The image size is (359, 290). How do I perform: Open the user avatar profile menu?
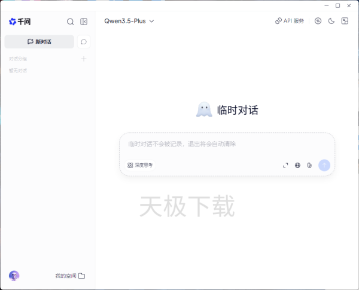pos(14,276)
